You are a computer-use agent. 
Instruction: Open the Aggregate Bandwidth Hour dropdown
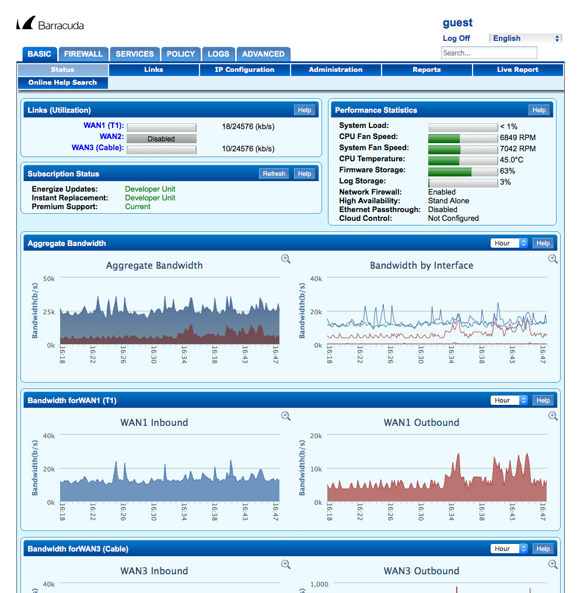[509, 243]
